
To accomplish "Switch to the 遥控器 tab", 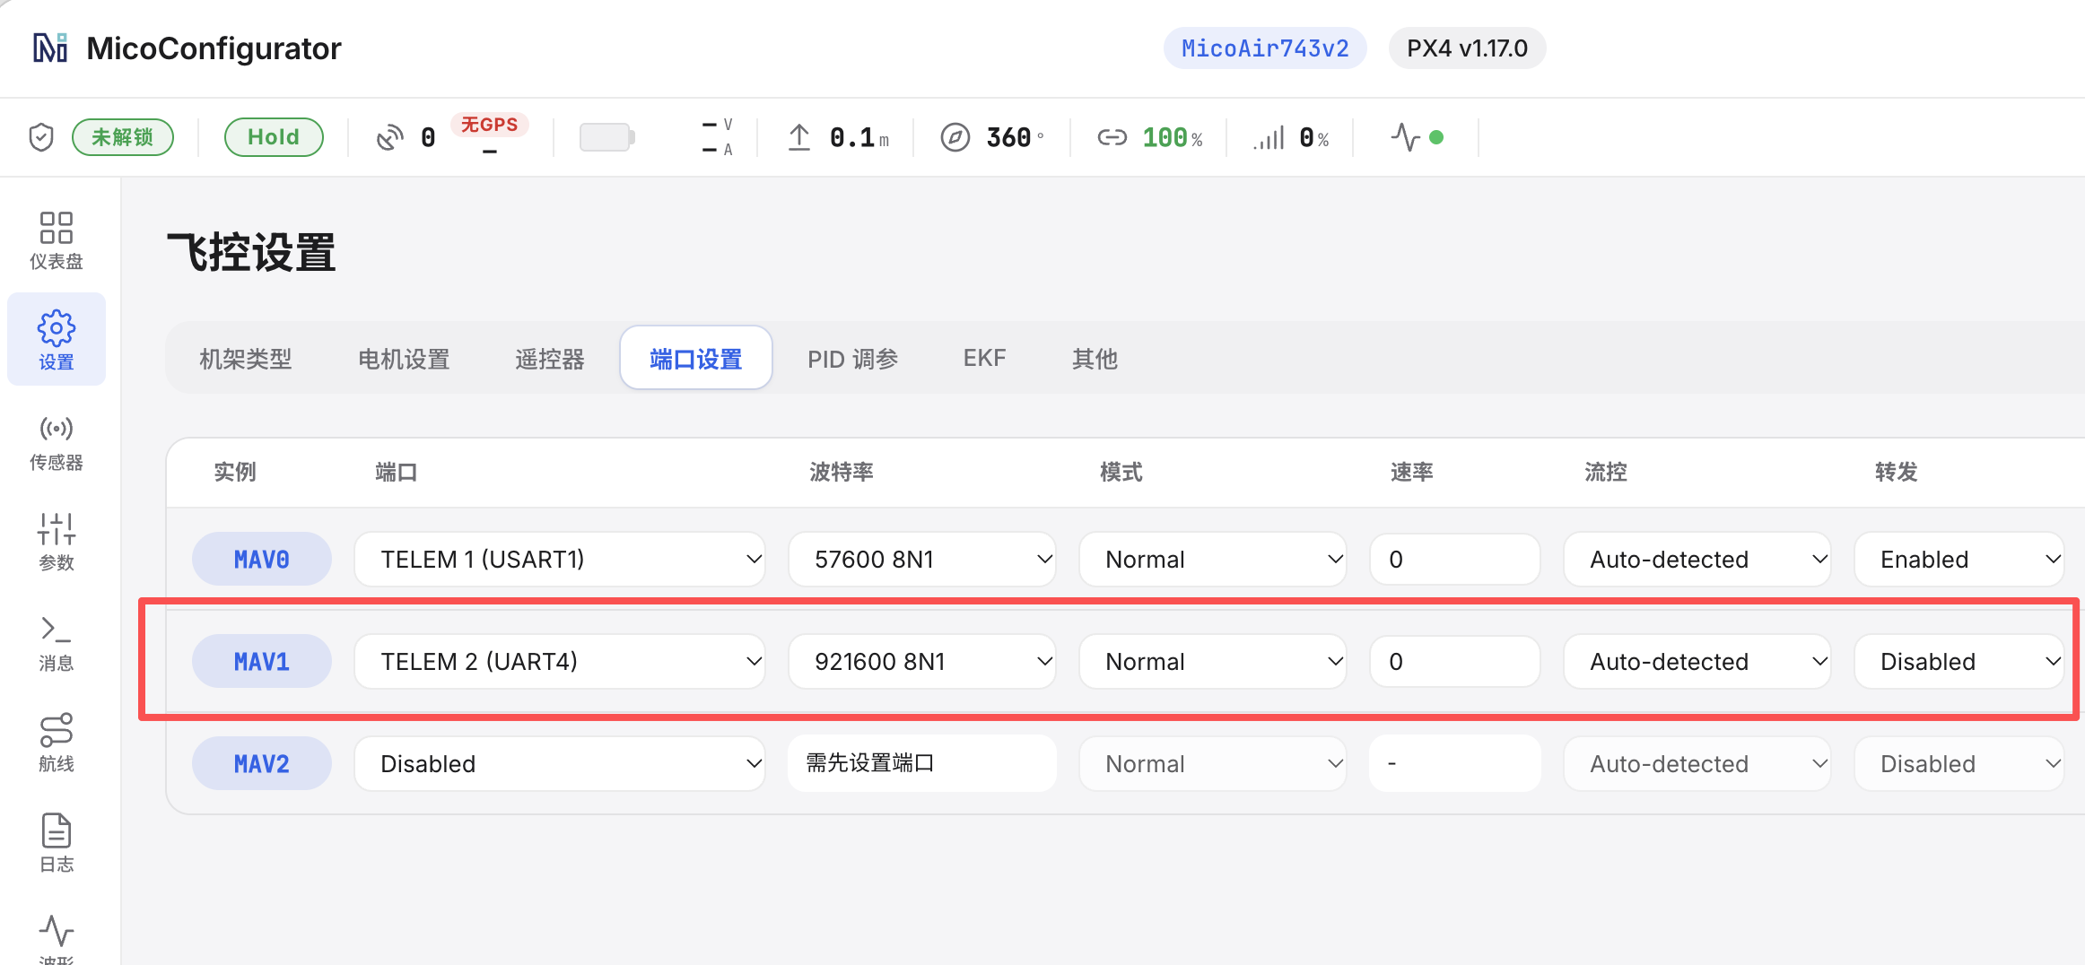I will pyautogui.click(x=550, y=359).
